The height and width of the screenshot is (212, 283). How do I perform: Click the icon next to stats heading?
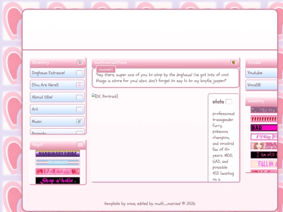click(229, 102)
